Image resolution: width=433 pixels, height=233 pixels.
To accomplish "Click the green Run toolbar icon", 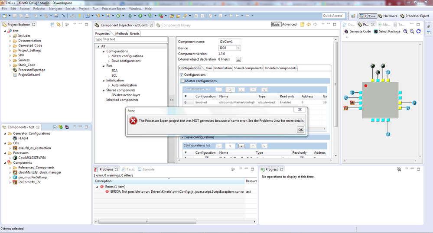I will pyautogui.click(x=140, y=16).
